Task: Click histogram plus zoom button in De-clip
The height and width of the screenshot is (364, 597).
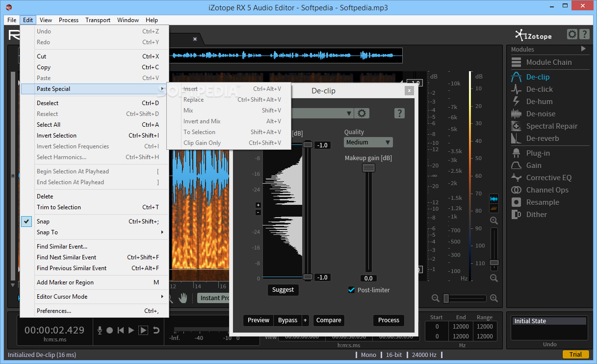Action: pos(259,205)
